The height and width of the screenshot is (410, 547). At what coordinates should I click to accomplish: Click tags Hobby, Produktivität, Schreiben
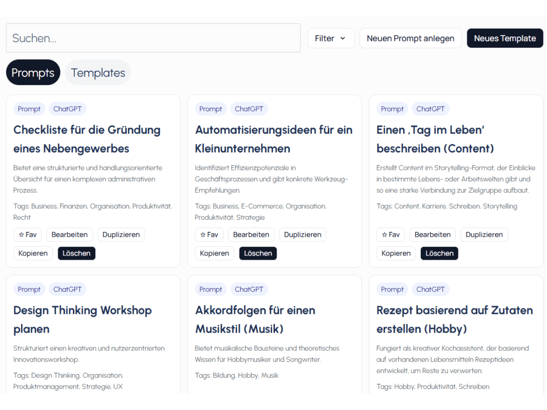pos(433,387)
